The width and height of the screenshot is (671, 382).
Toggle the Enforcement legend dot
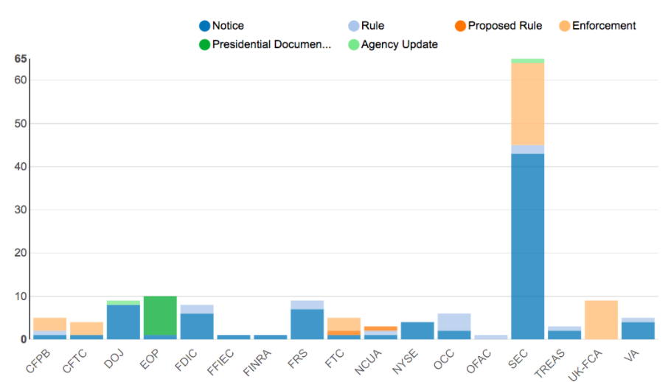pyautogui.click(x=564, y=26)
